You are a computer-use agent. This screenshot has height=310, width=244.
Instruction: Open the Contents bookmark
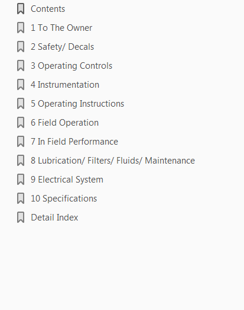[x=48, y=9]
